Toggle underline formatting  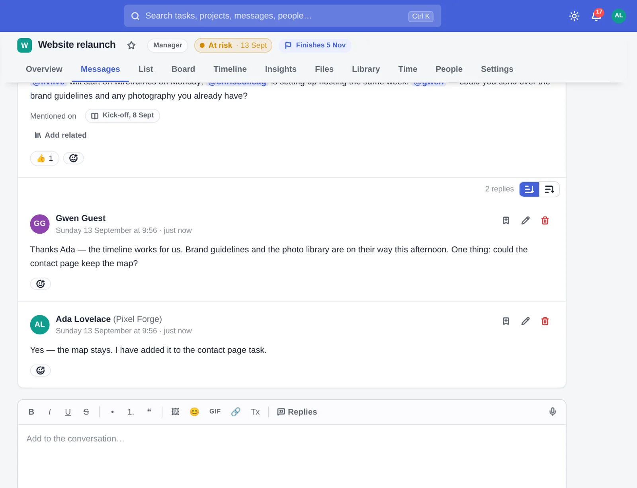[68, 412]
